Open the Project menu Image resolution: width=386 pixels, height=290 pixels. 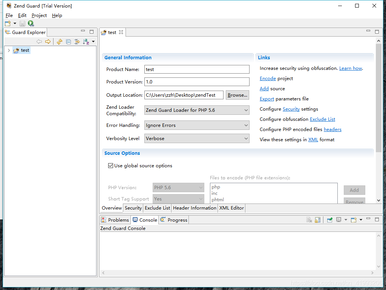point(39,15)
